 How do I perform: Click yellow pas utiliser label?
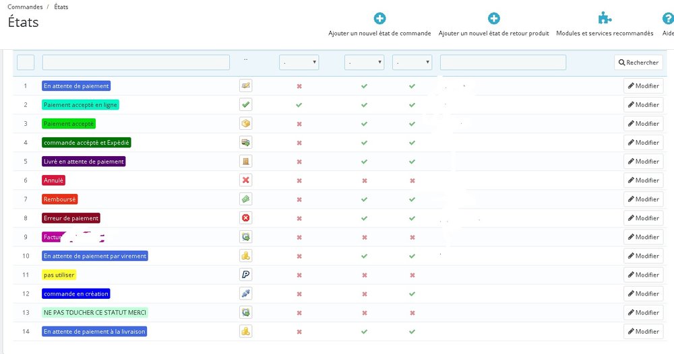[x=59, y=275]
